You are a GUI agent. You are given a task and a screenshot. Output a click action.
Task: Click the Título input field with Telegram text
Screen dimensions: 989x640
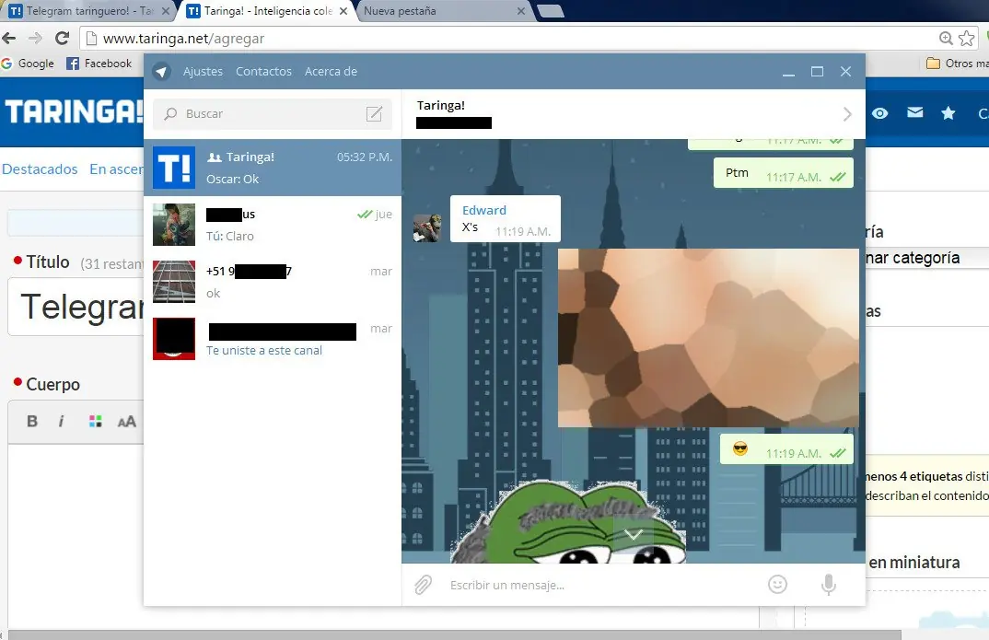(x=76, y=308)
